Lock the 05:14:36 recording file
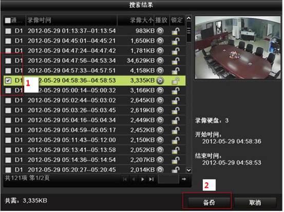The image size is (284, 212). coord(176,161)
